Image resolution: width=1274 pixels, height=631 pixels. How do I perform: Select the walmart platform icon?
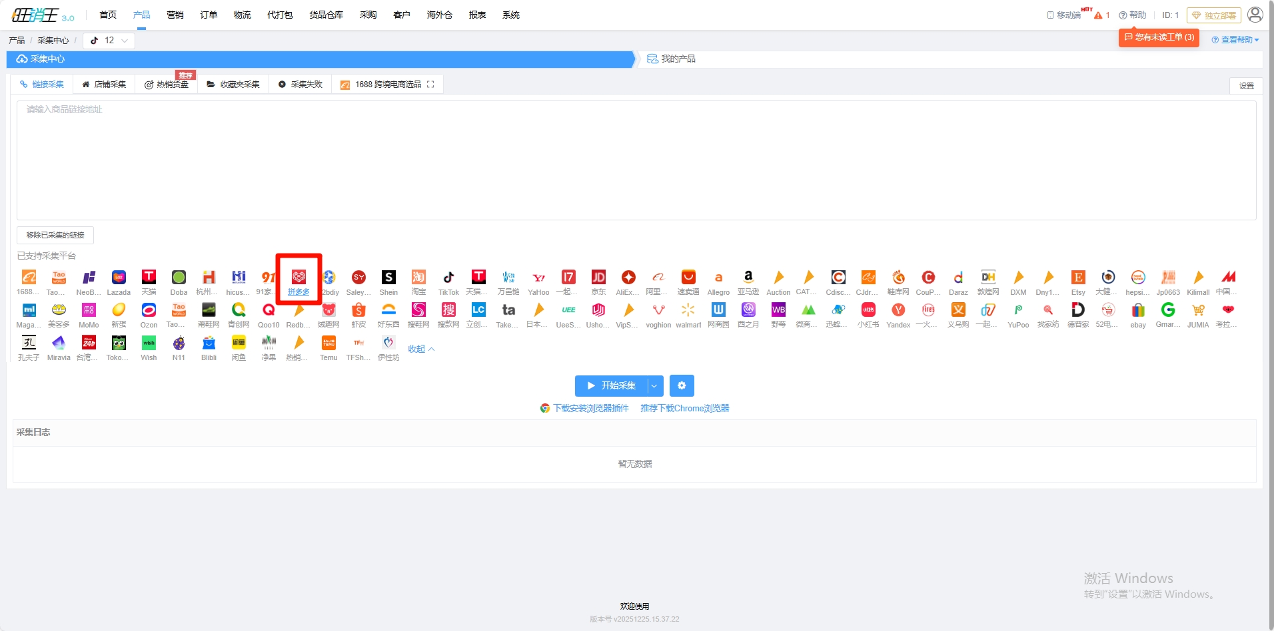pos(688,310)
